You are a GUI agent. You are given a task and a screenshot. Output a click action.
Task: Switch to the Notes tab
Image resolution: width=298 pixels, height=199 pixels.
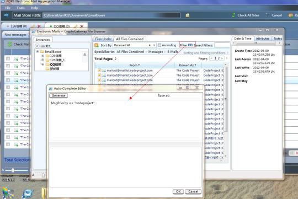pos(278,39)
